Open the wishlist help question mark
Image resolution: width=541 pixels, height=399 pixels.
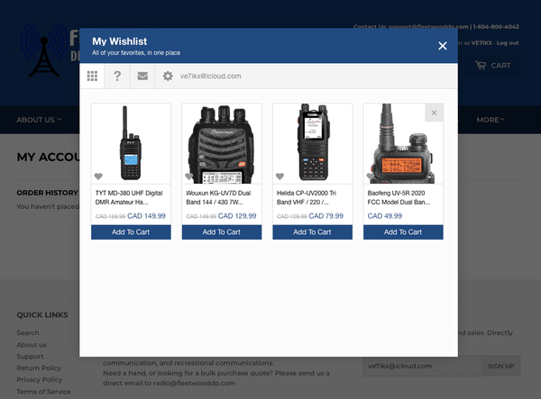(117, 76)
